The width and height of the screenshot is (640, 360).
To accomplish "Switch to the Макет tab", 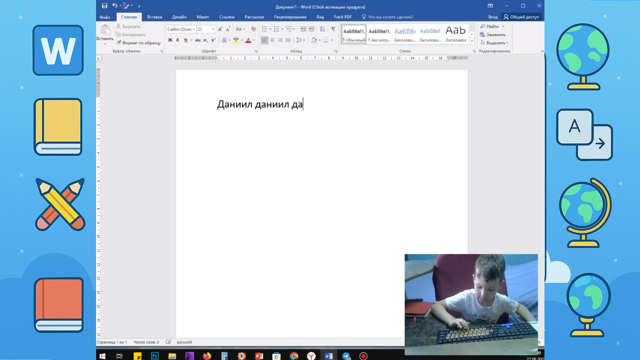I will click(203, 17).
